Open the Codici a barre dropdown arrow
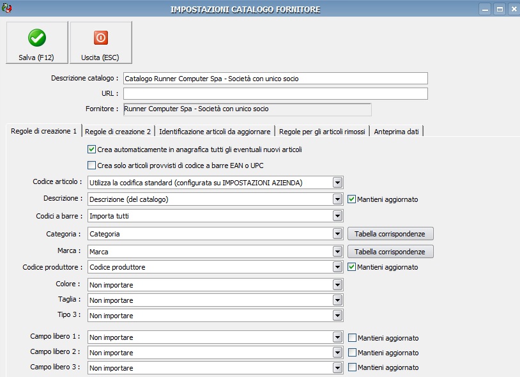This screenshot has width=520, height=377. (x=337, y=216)
